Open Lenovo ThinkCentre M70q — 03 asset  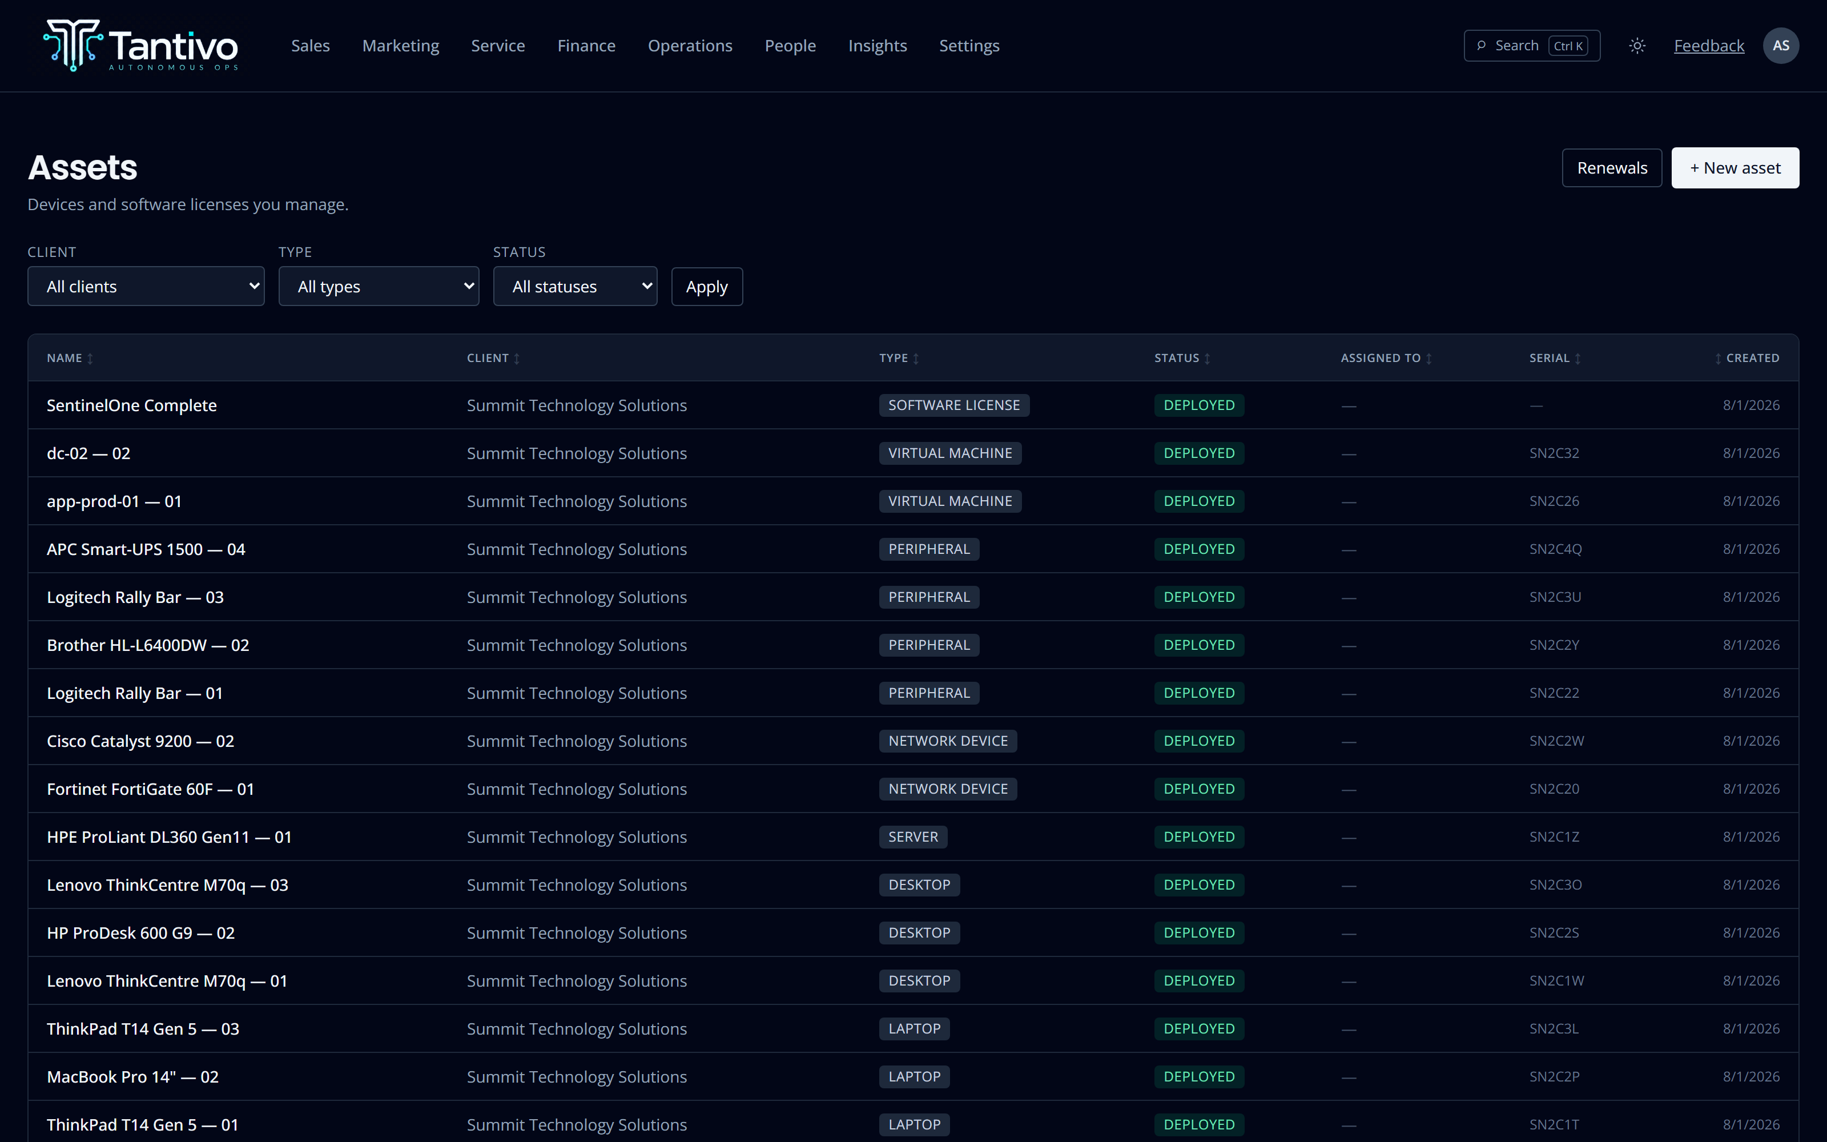pos(168,885)
